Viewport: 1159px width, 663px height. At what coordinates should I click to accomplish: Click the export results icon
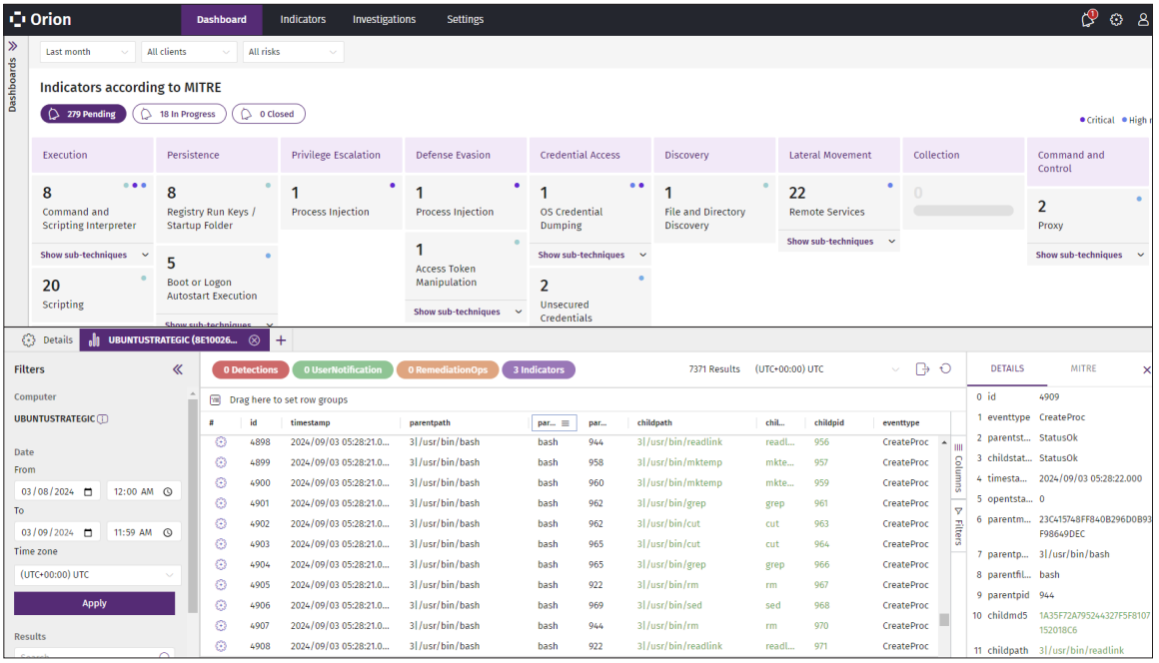[x=922, y=369]
